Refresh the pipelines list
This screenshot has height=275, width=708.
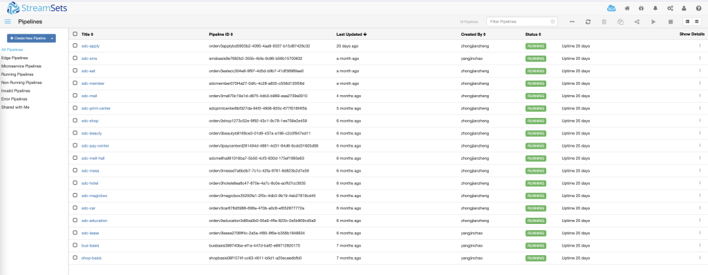point(588,21)
